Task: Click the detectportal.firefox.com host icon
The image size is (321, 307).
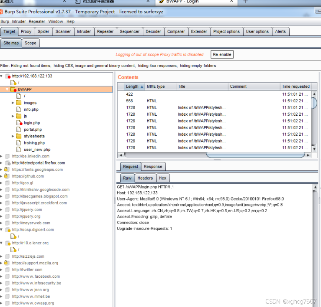Action: click(x=8, y=163)
